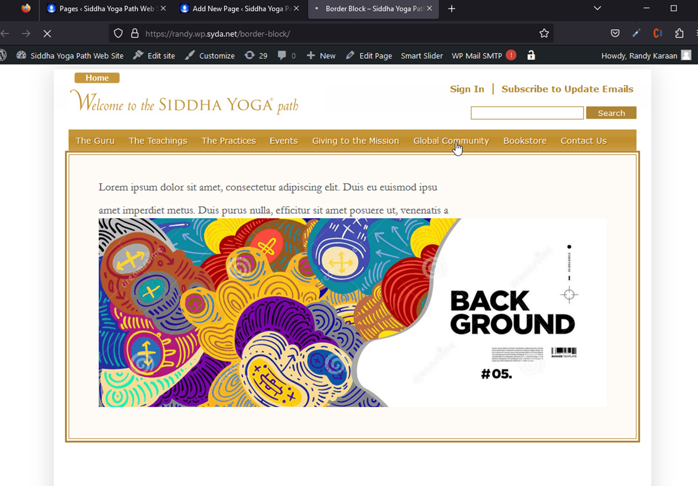This screenshot has width=698, height=486.
Task: Click the site security lock in URL bar
Action: (x=135, y=33)
